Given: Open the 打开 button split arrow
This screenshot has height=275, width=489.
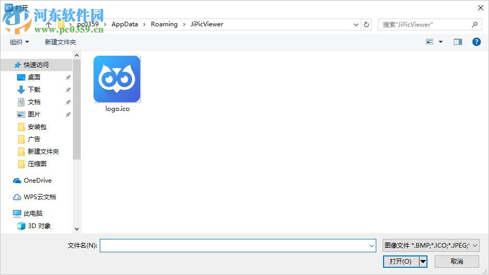Looking at the screenshot, I should [x=423, y=262].
